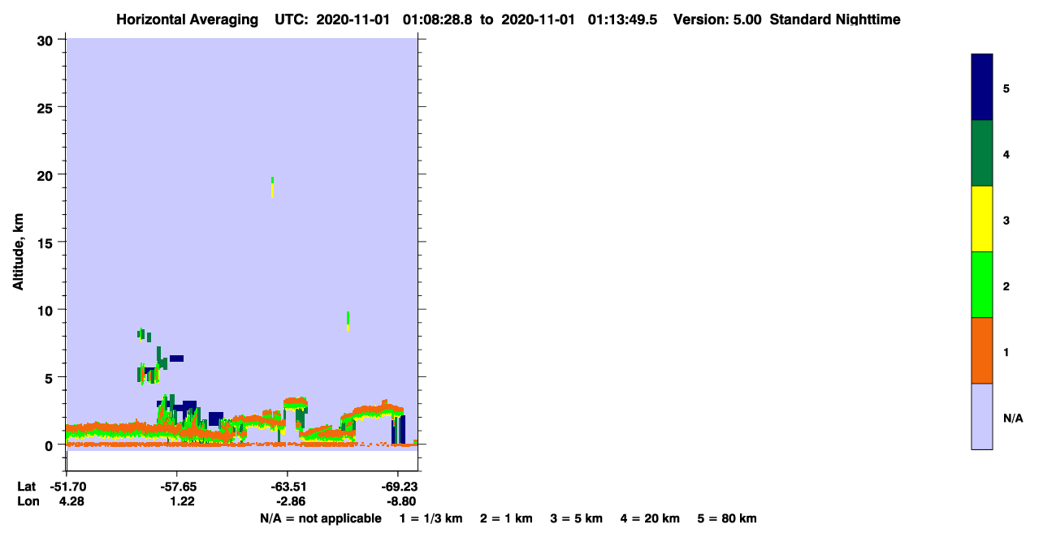
Task: Click the 'Standard Nighttime' text
Action: pyautogui.click(x=835, y=19)
